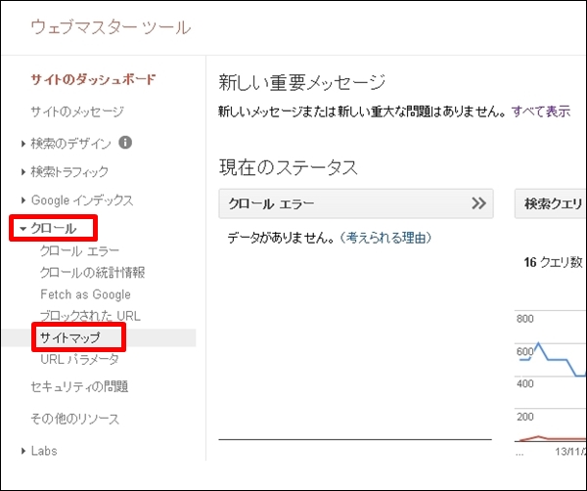Open クロールの統計情報 submenu item

pos(93,273)
